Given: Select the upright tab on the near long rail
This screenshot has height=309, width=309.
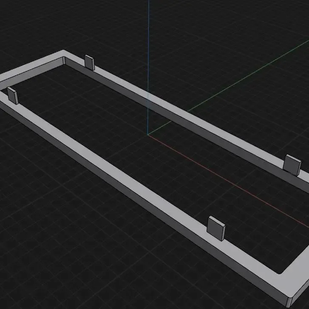Looking at the screenshot, I should (216, 228).
